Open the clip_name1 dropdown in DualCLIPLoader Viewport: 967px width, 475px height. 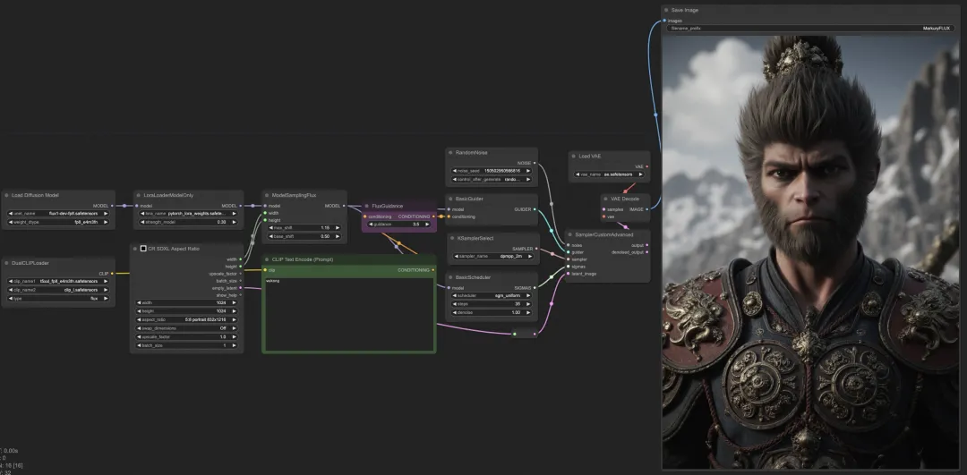click(58, 281)
